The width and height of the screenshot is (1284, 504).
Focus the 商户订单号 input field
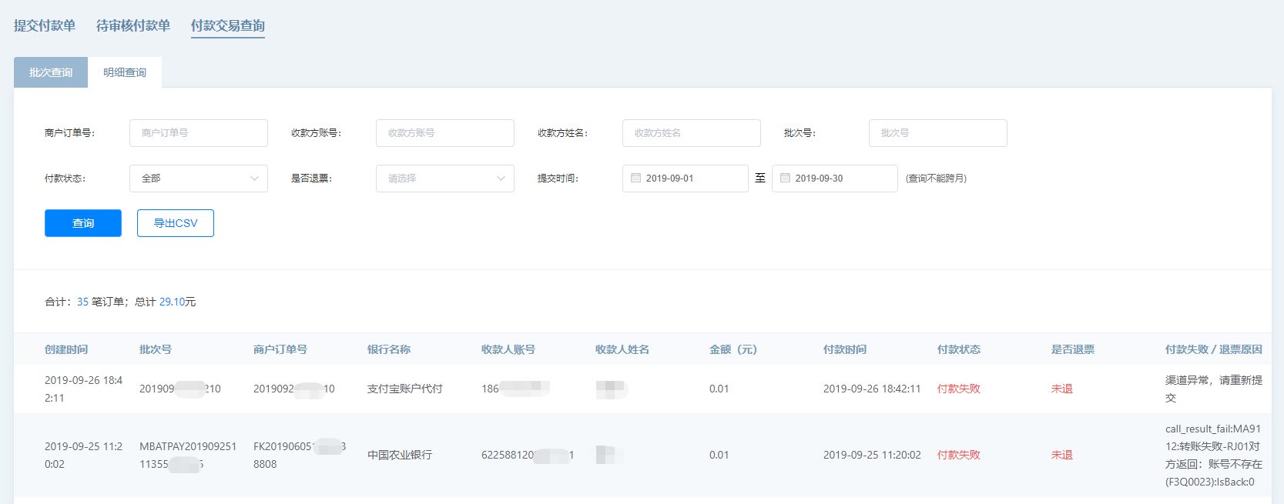tap(199, 133)
